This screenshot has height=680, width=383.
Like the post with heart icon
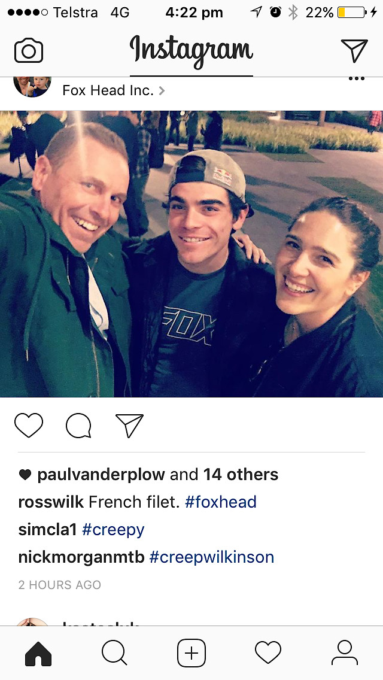tap(29, 425)
